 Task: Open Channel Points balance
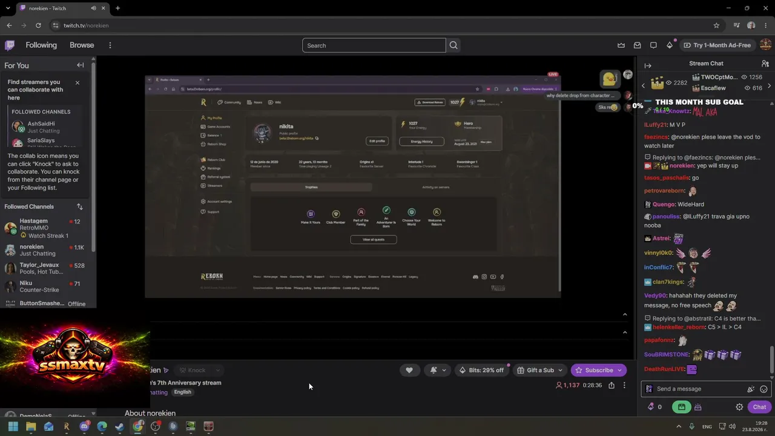(655, 407)
